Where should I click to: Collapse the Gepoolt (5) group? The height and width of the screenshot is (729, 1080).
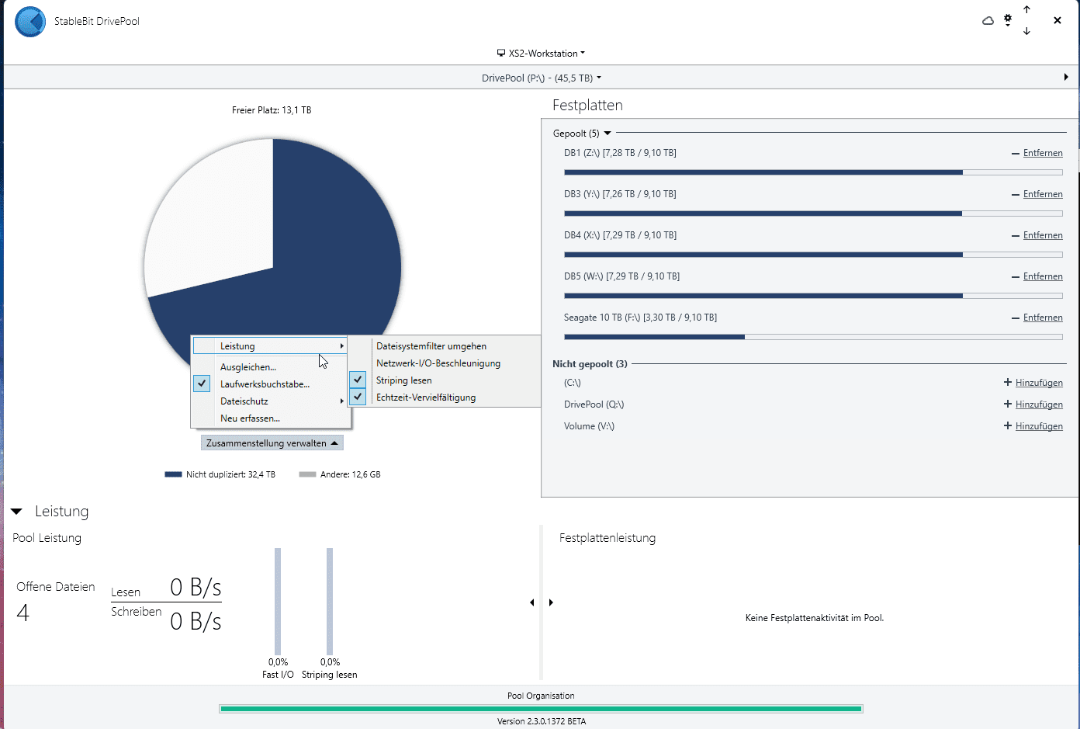607,134
